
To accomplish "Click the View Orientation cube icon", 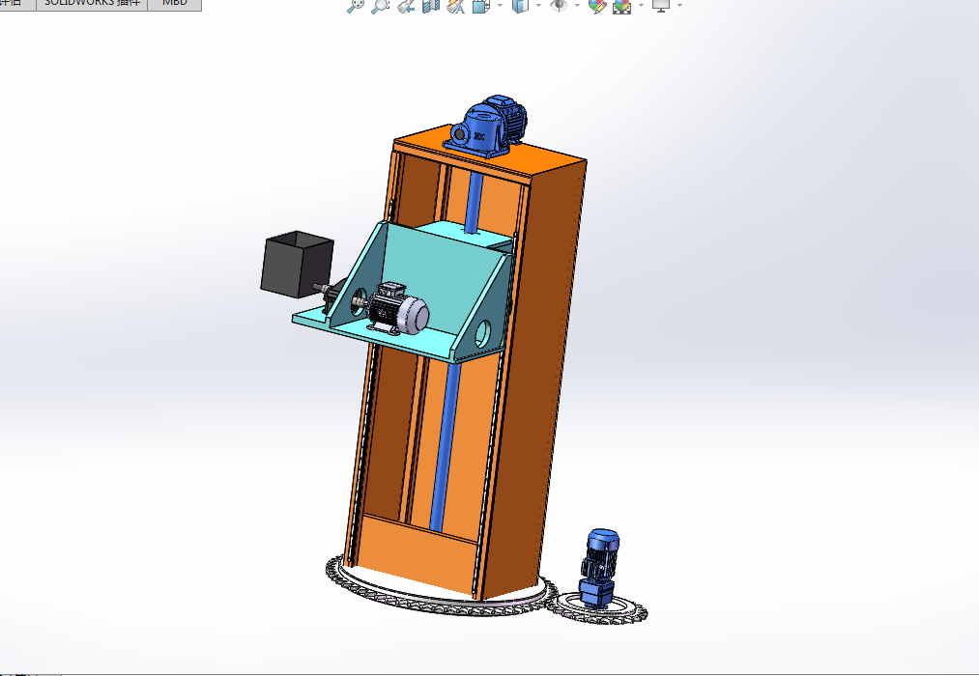I will coord(480,6).
